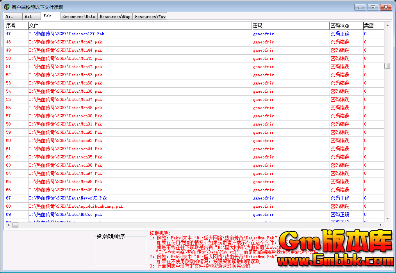Click the vertical scrollbar thumb
Viewport: 396px width, 273px height.
387,66
